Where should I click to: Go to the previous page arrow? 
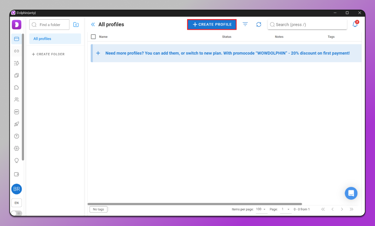(x=332, y=209)
